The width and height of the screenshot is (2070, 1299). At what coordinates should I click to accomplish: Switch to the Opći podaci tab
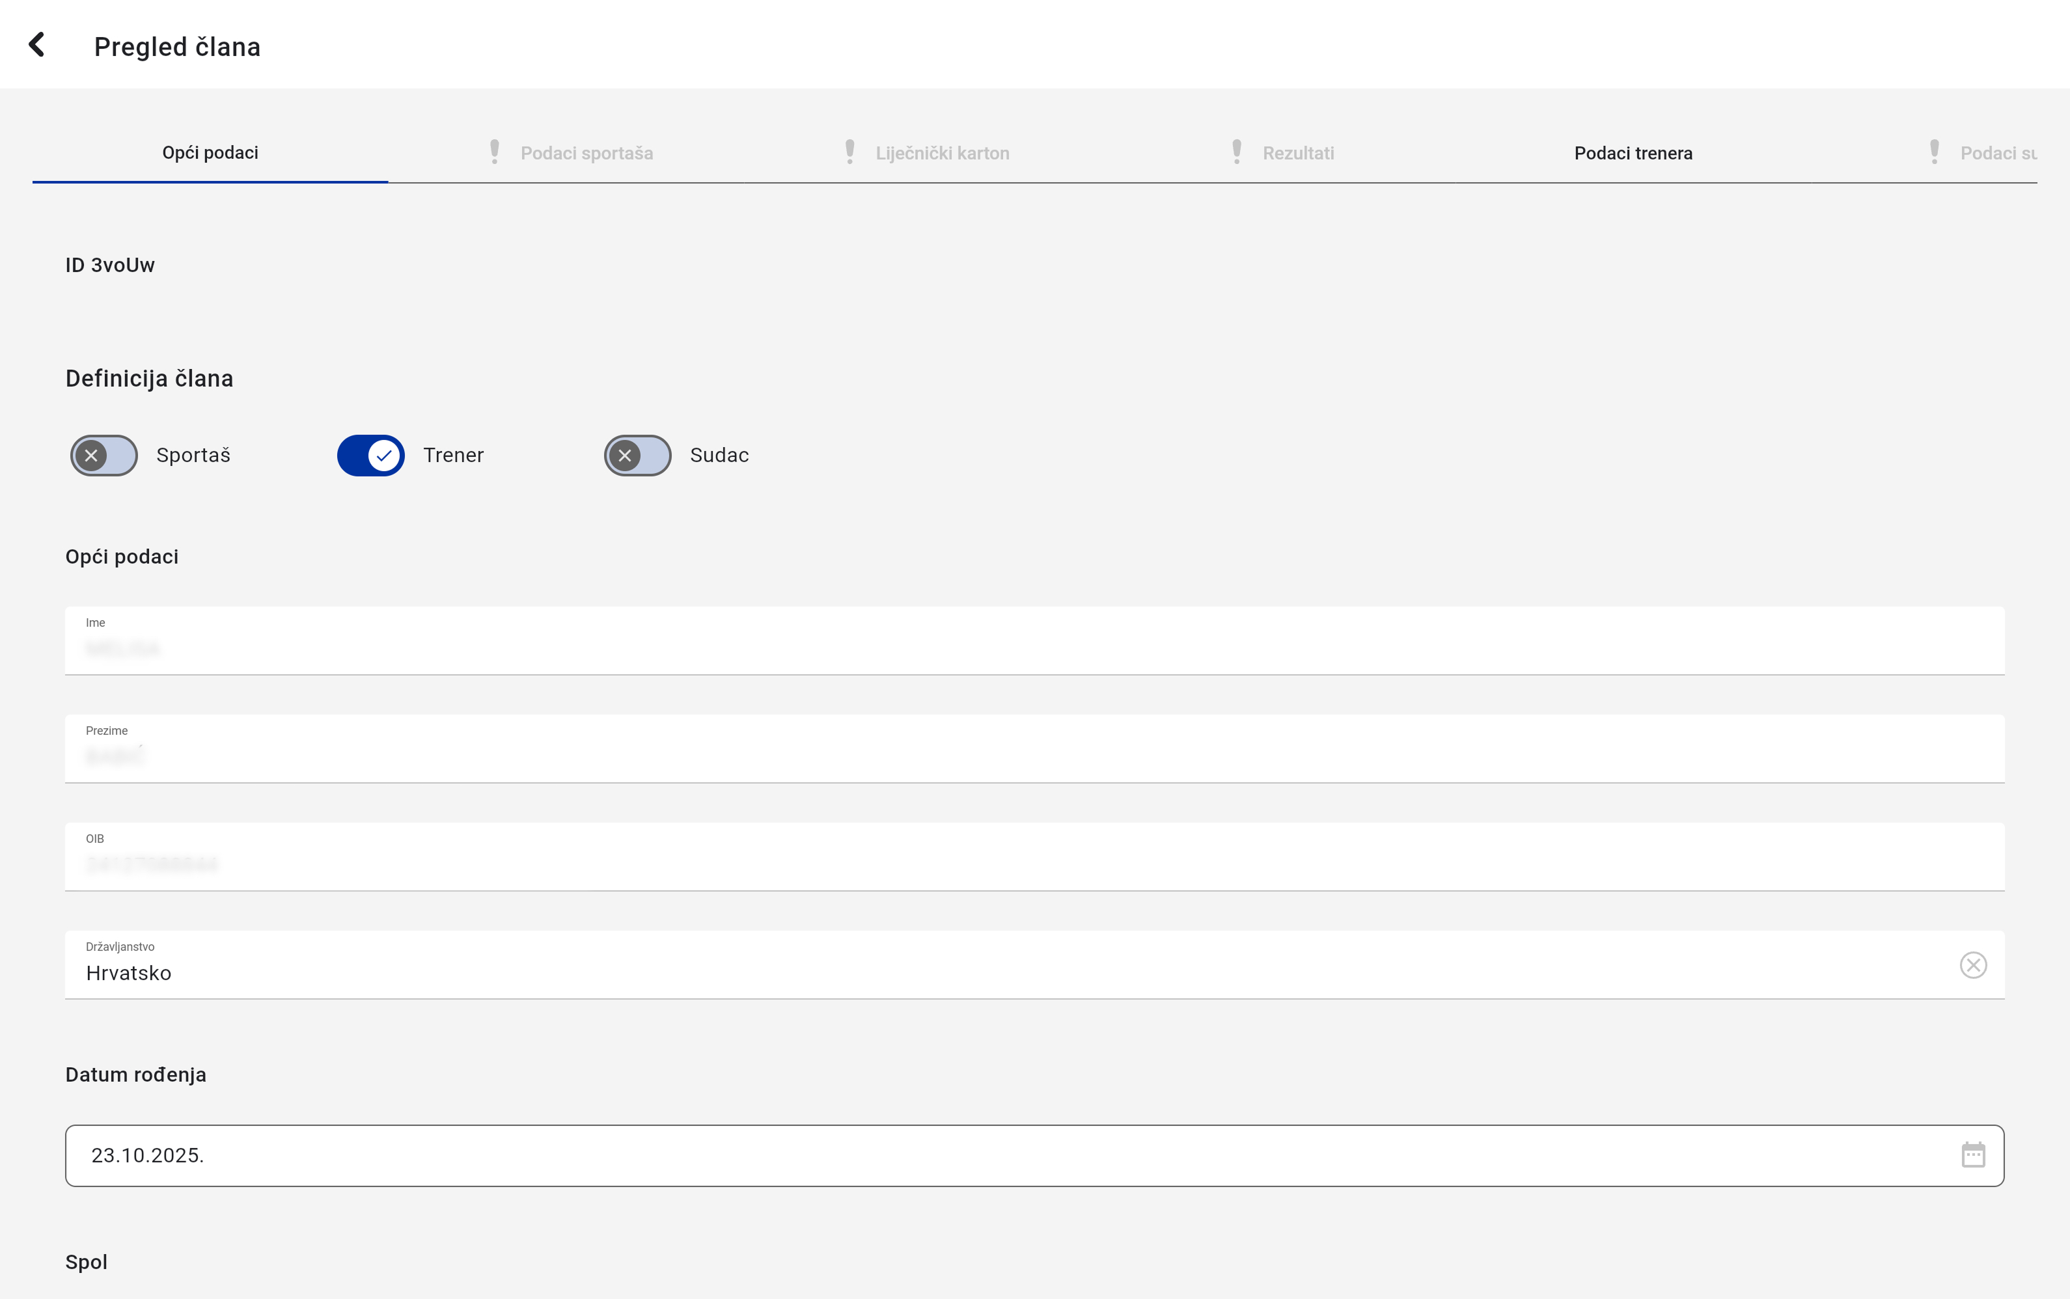point(210,153)
